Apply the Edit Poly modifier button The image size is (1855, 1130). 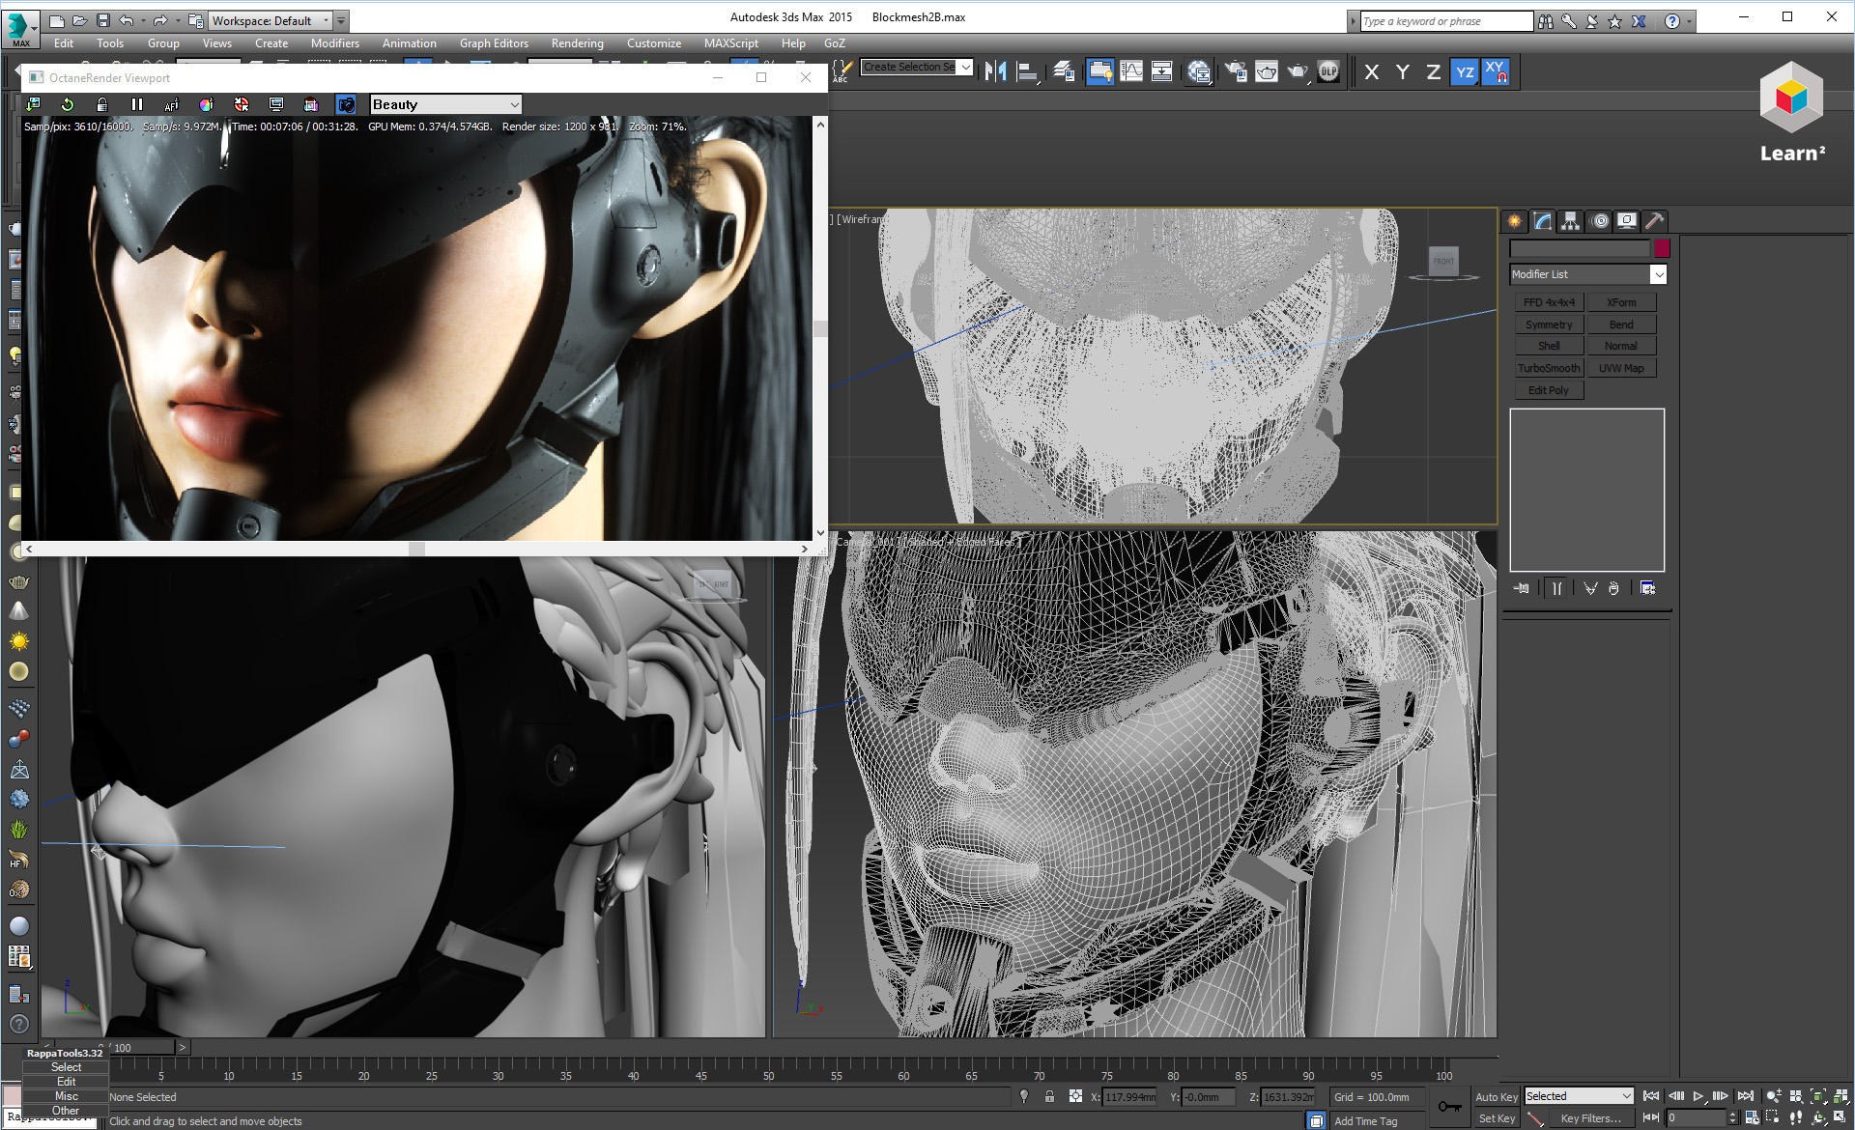pos(1548,390)
